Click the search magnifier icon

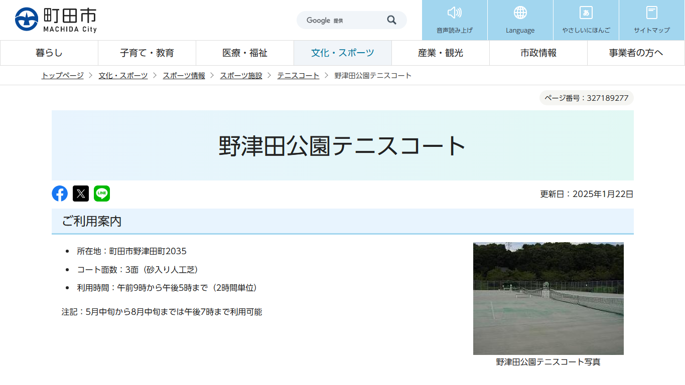(392, 20)
